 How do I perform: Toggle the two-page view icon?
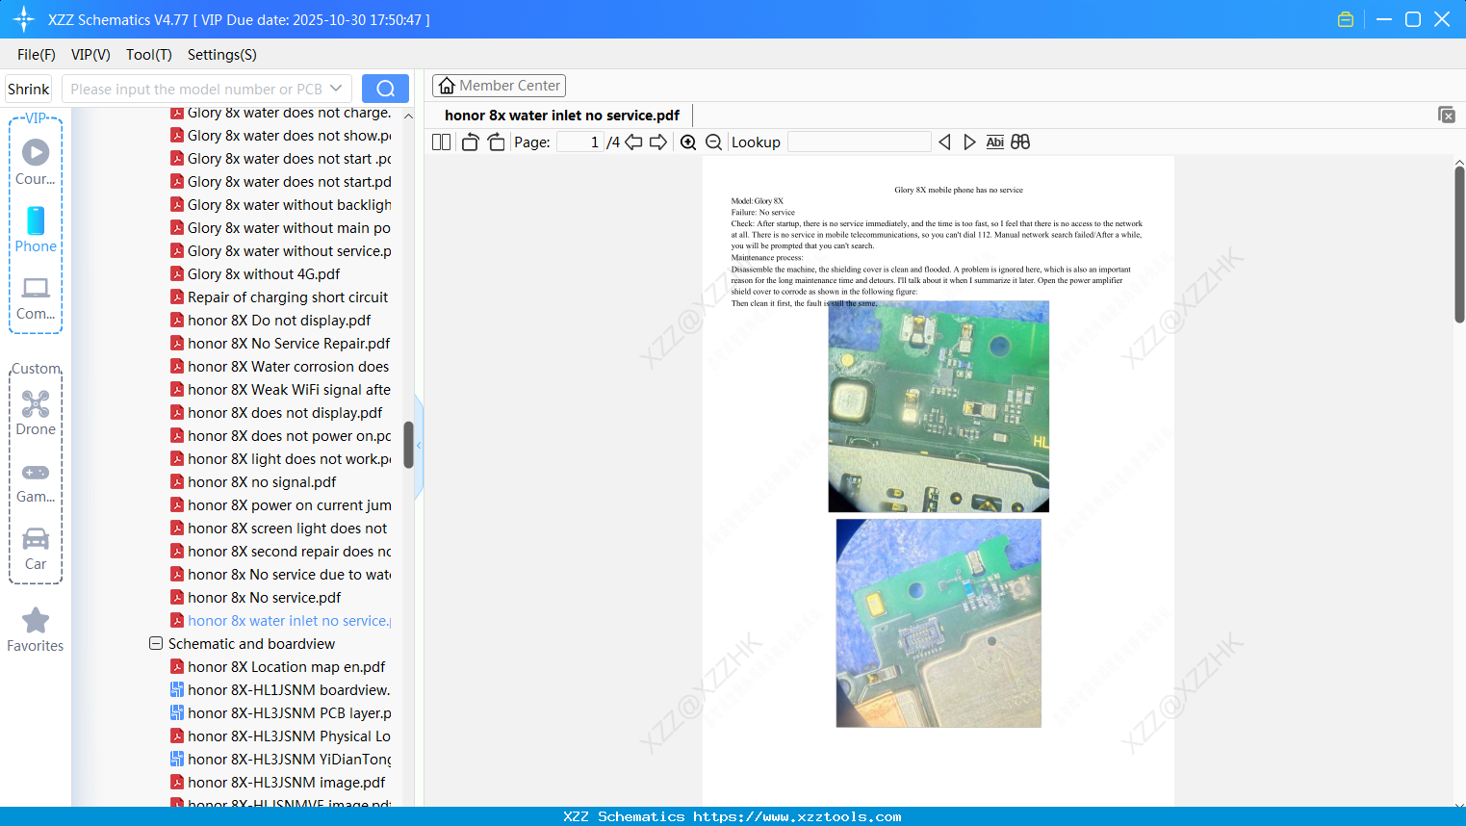point(442,142)
